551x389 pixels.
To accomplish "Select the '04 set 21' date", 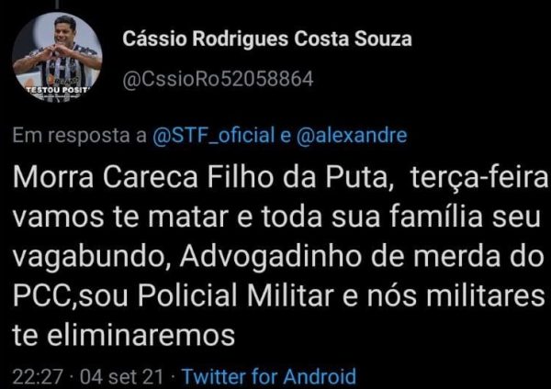I will click(x=121, y=377).
